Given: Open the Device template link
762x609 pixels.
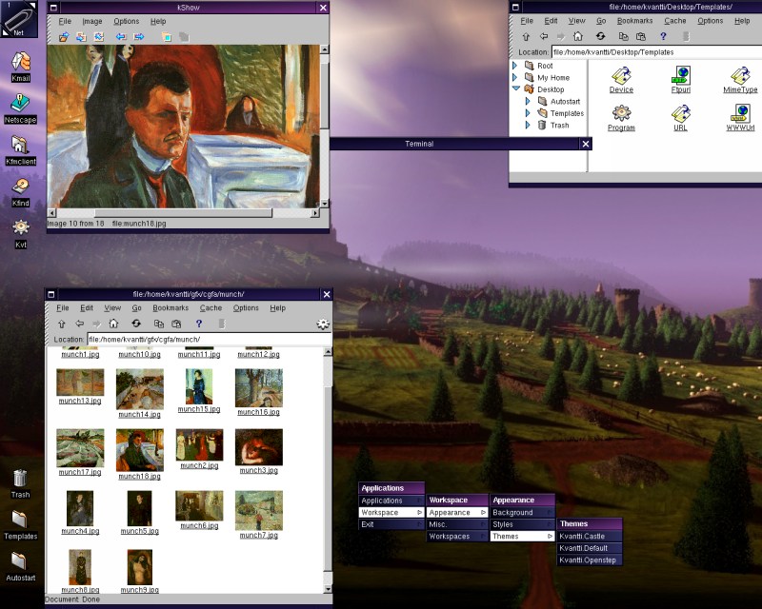Looking at the screenshot, I should point(621,89).
